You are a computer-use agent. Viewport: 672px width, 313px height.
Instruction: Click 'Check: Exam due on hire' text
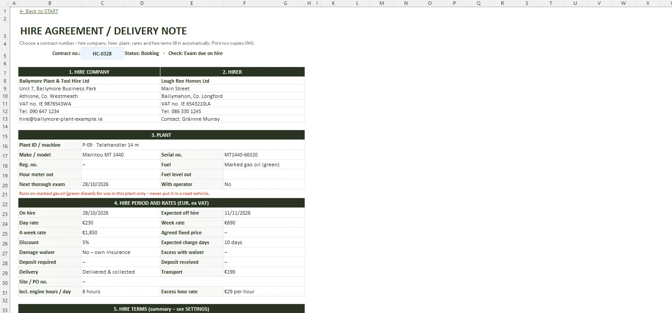coord(195,53)
